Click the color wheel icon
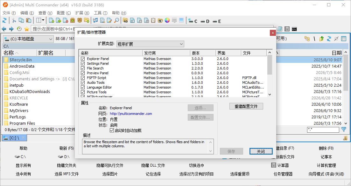 167,21
